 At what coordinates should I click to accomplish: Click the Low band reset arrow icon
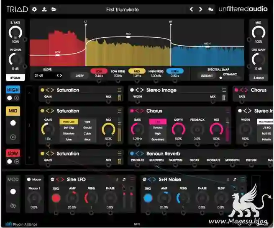[16, 162]
